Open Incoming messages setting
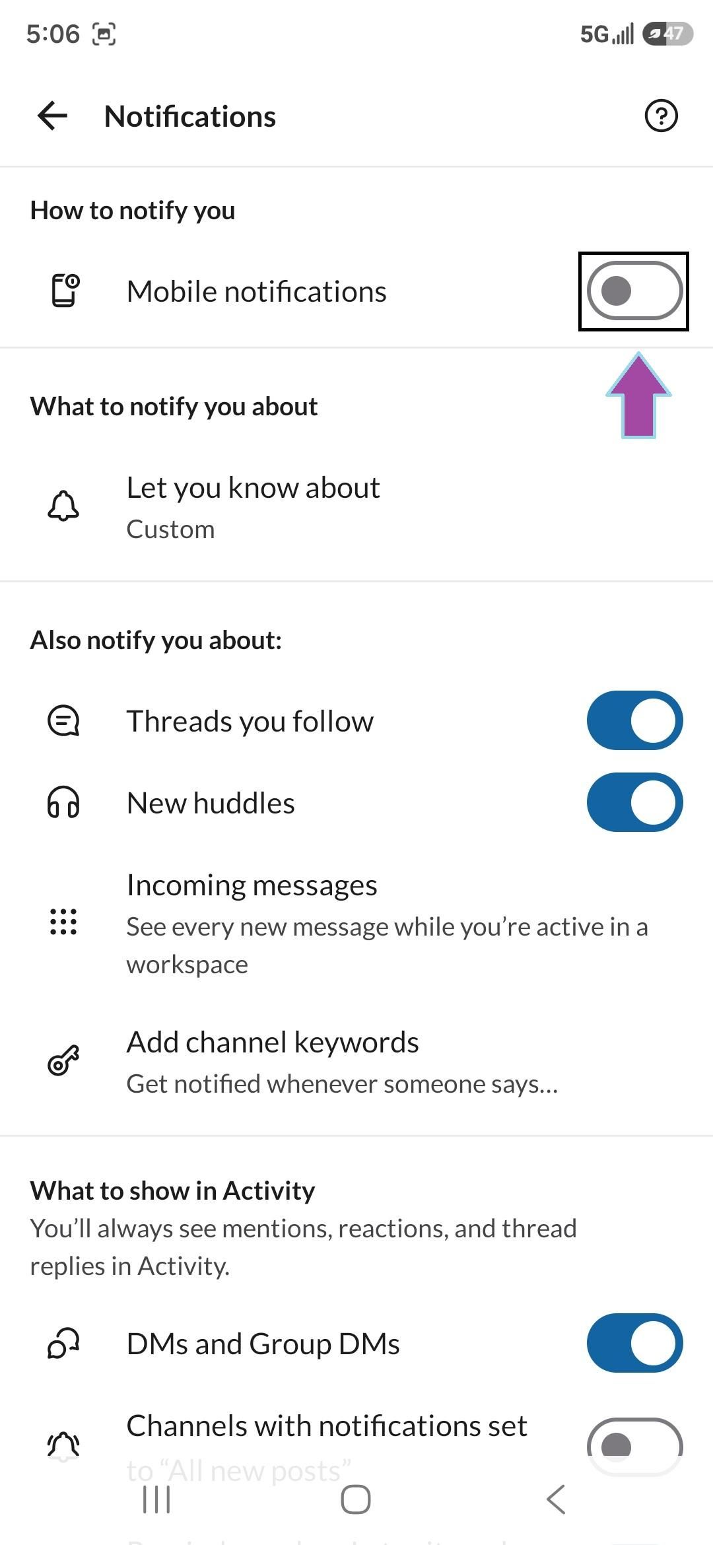The width and height of the screenshot is (713, 1545). pos(356,922)
